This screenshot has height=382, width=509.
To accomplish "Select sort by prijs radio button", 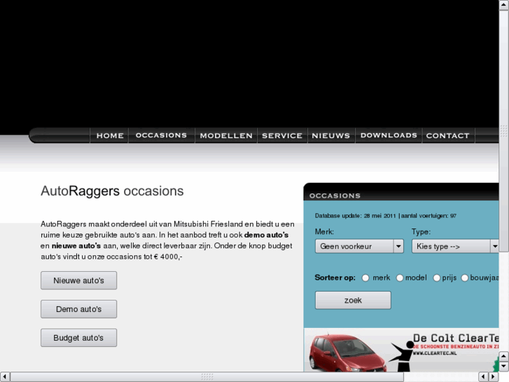I will click(x=437, y=278).
